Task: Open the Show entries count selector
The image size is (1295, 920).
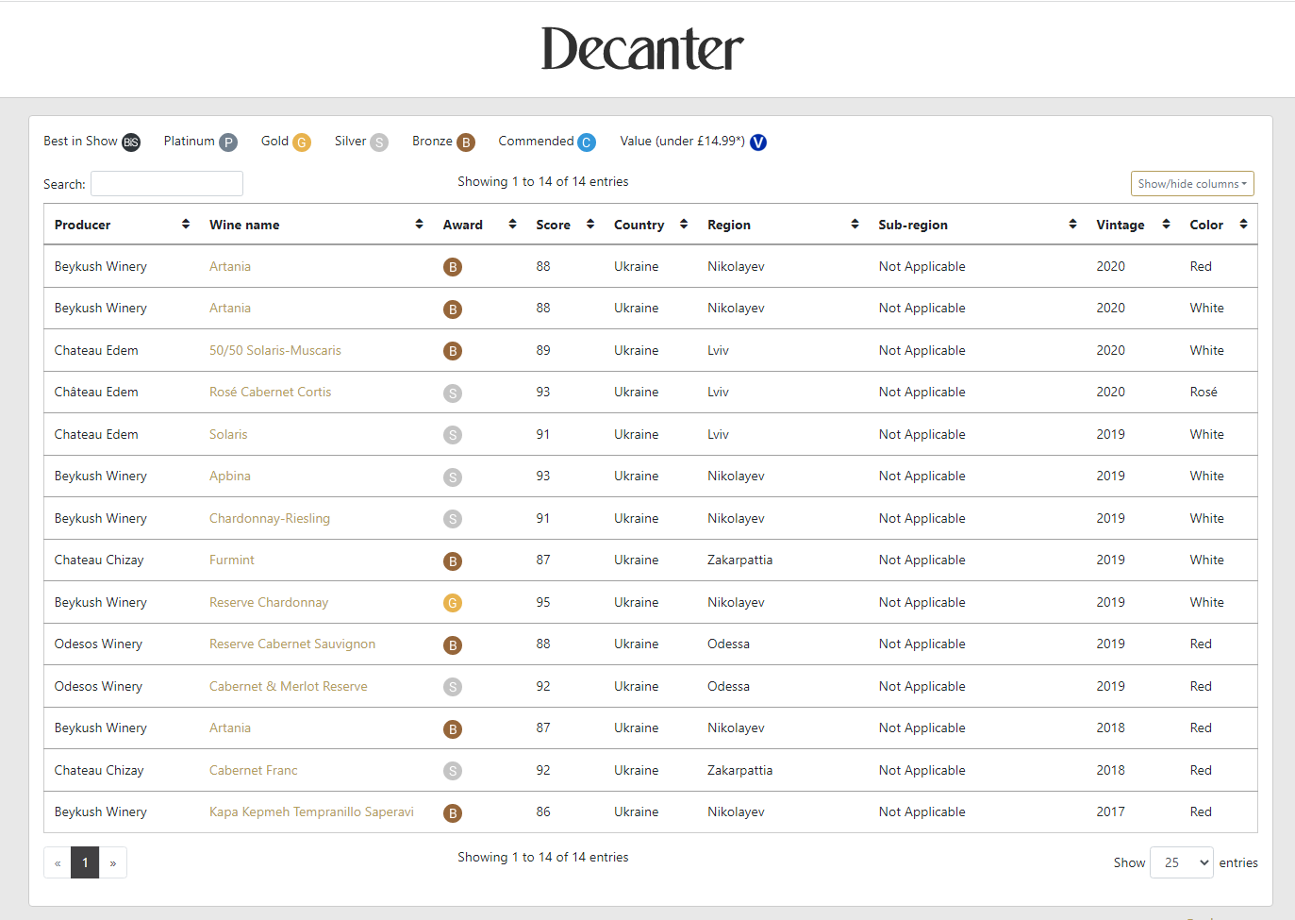Action: (1181, 862)
